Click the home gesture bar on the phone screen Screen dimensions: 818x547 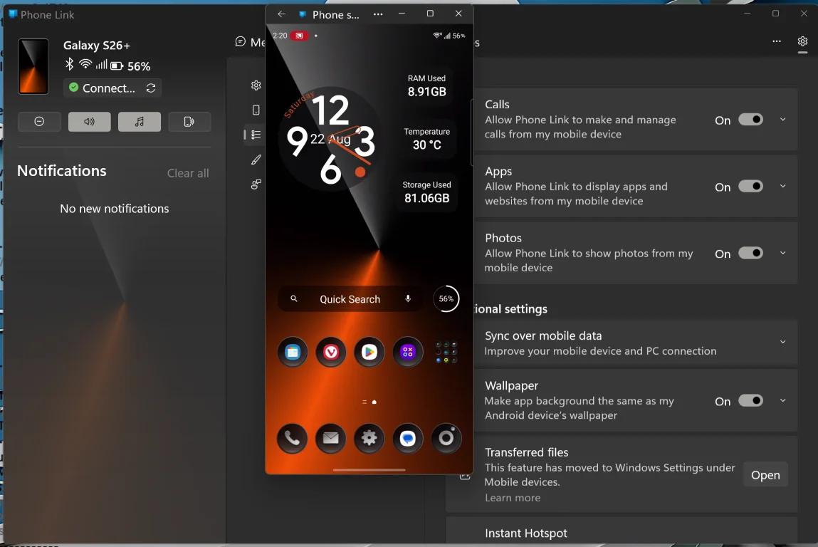click(369, 470)
